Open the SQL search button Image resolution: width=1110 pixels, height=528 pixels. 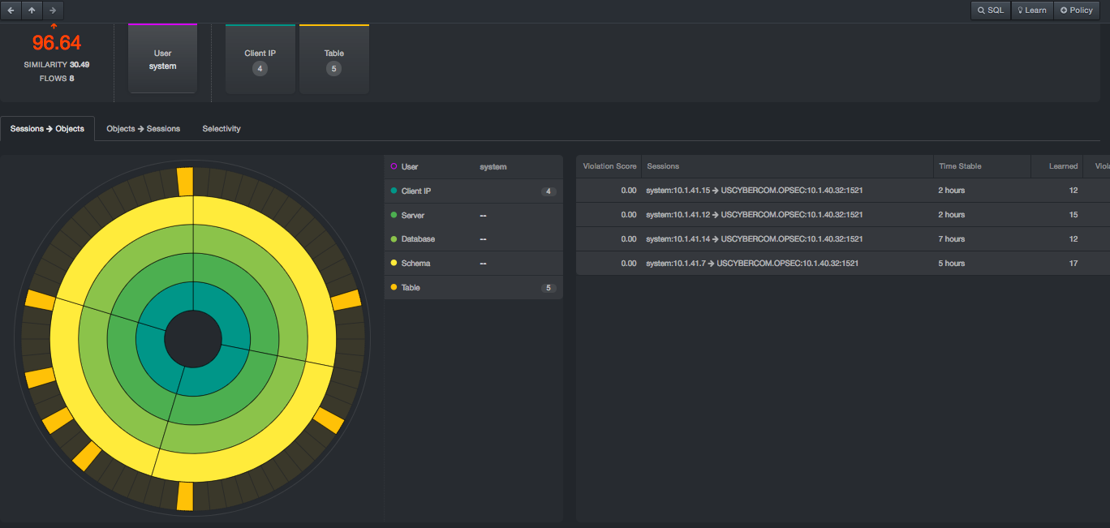click(991, 11)
